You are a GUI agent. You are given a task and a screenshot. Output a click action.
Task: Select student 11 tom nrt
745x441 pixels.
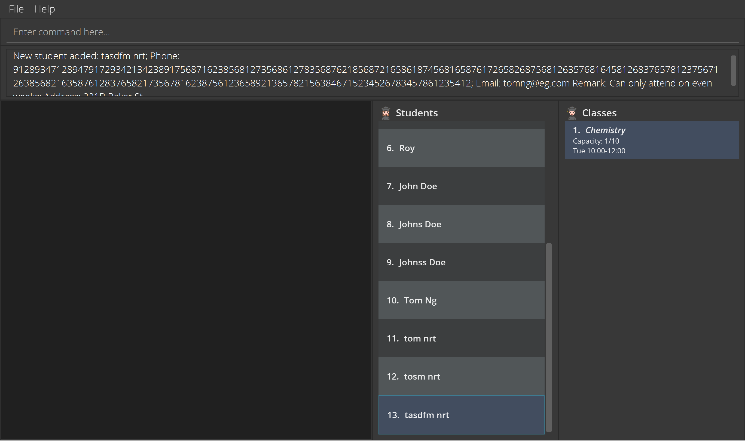461,338
